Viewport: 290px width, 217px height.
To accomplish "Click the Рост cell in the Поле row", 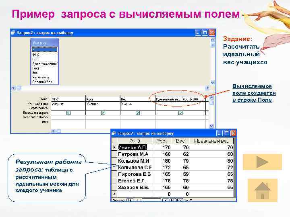I will [103, 99].
